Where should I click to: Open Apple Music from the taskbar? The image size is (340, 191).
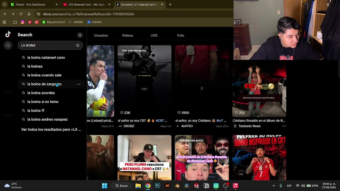point(236,186)
